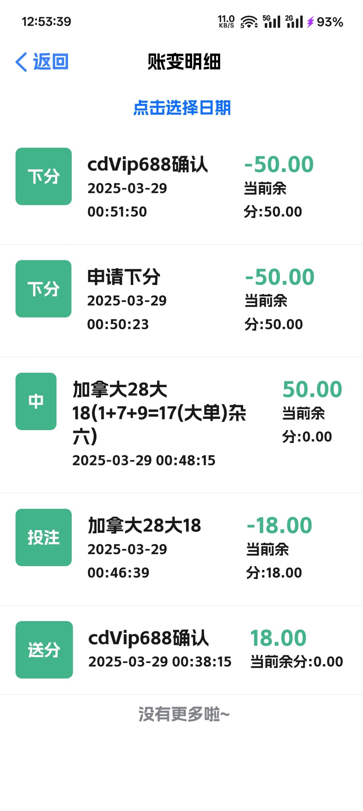Open the 加拿大28大18 bet record title
The height and width of the screenshot is (811, 363).
pyautogui.click(x=144, y=525)
